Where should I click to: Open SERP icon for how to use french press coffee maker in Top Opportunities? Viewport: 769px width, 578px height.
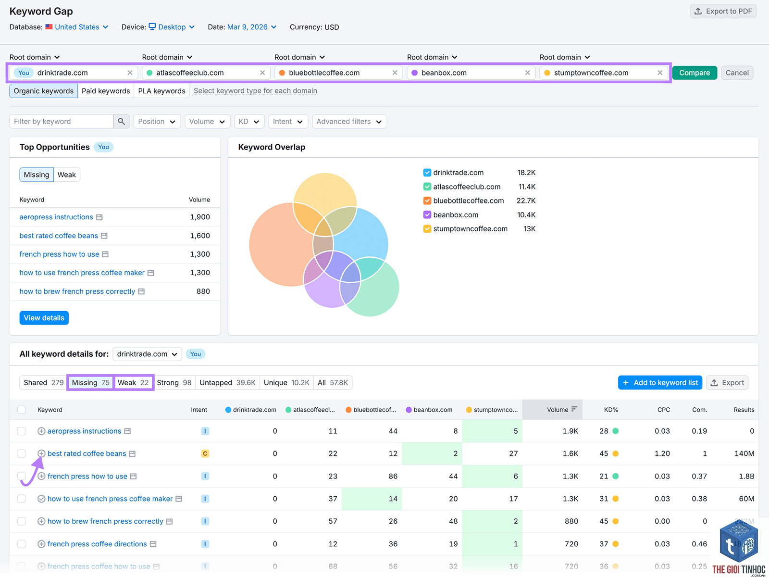coord(151,273)
